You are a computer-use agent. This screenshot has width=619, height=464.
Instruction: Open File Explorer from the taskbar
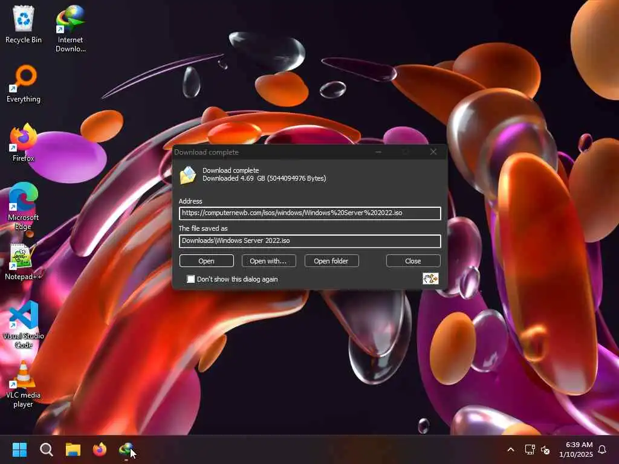(73, 449)
